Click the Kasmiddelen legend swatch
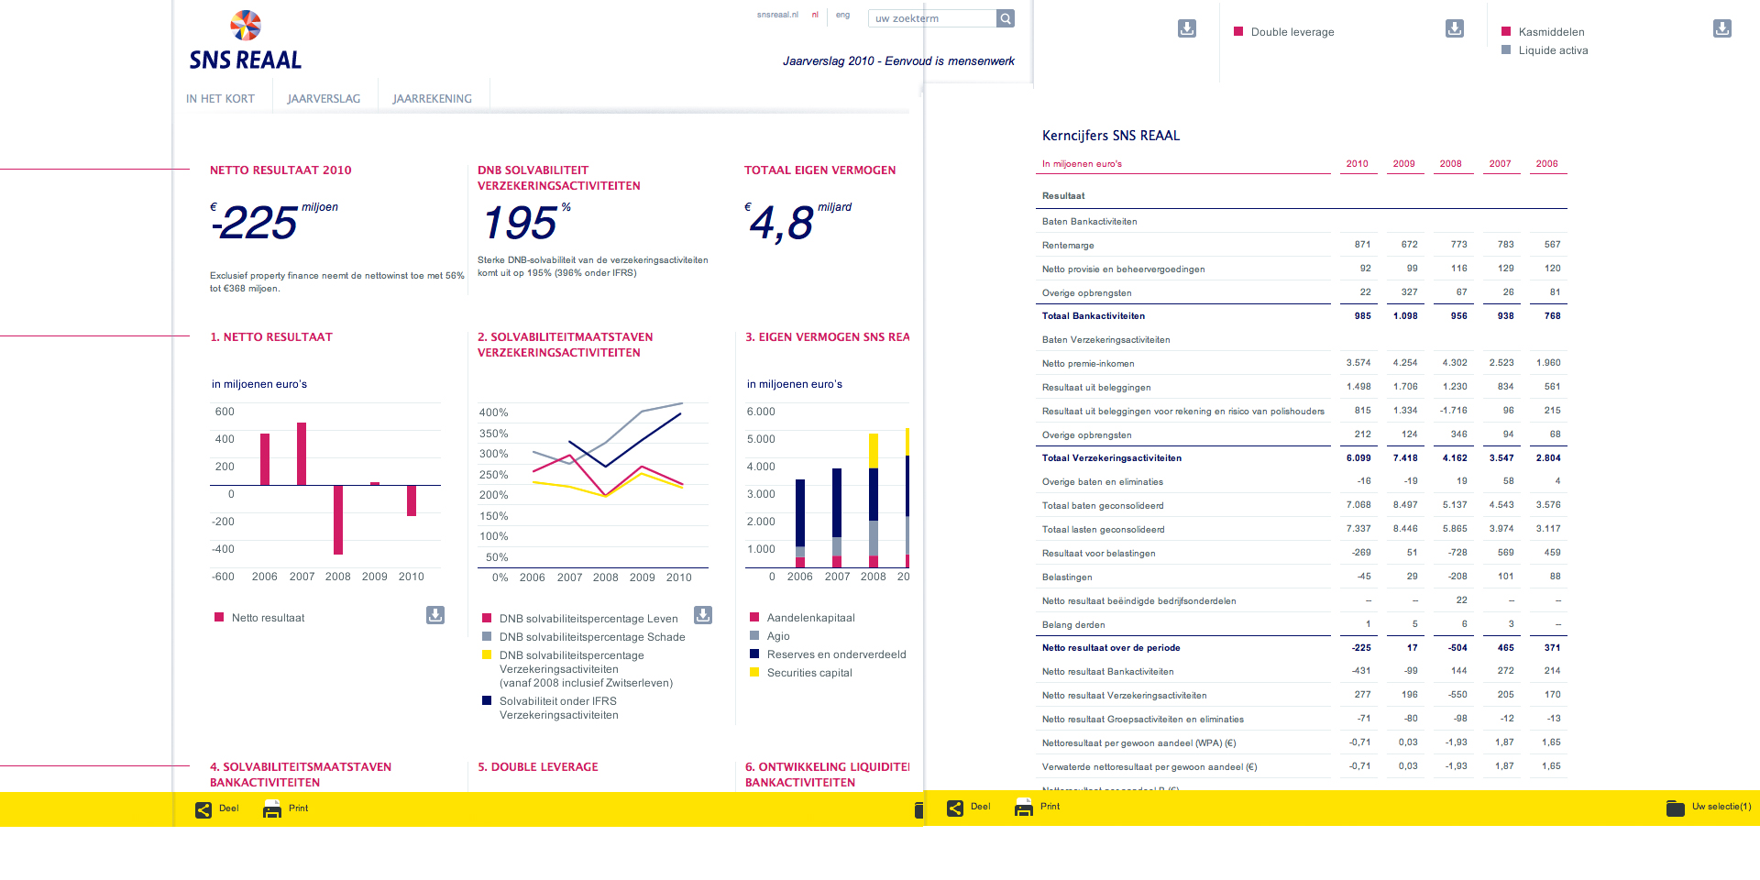The height and width of the screenshot is (880, 1760). (1506, 31)
